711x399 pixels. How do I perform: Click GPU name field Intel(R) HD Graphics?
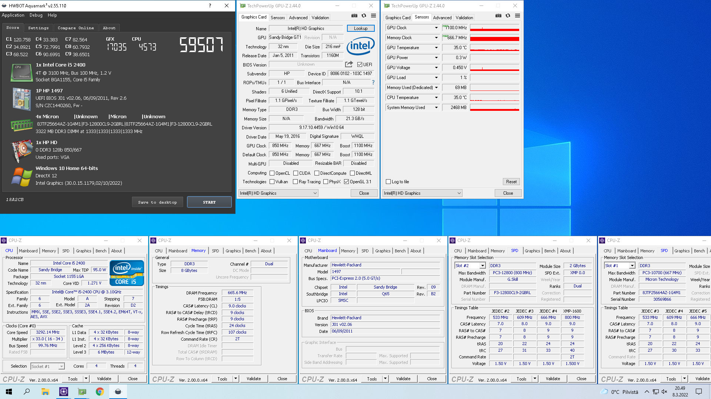tap(306, 28)
